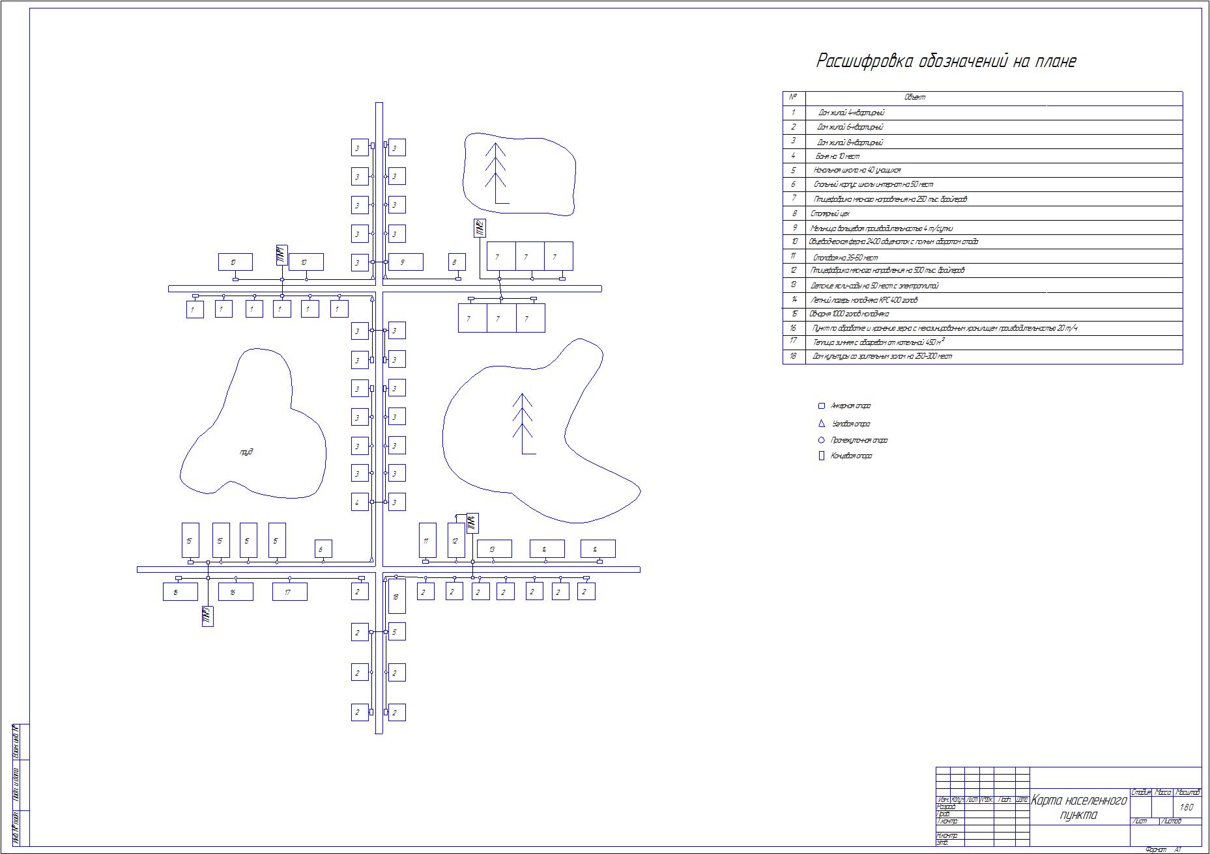Viewport: 1210px width, 854px height.
Task: Select the ТП №4 transformer next to building 12
Action: pyautogui.click(x=472, y=523)
